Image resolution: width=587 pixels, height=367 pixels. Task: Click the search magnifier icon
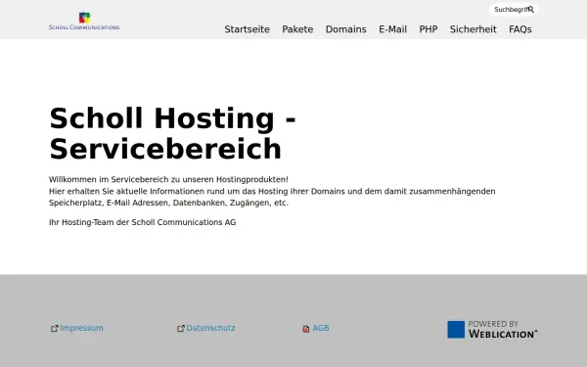pos(531,10)
